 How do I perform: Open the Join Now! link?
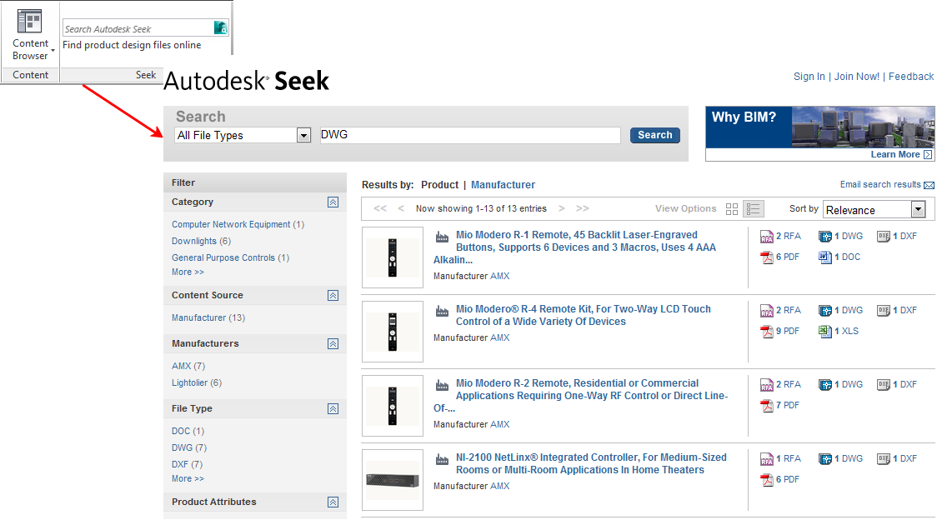857,77
